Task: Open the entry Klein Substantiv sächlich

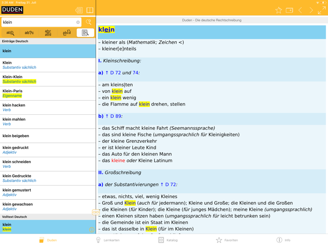Action: pos(48,65)
